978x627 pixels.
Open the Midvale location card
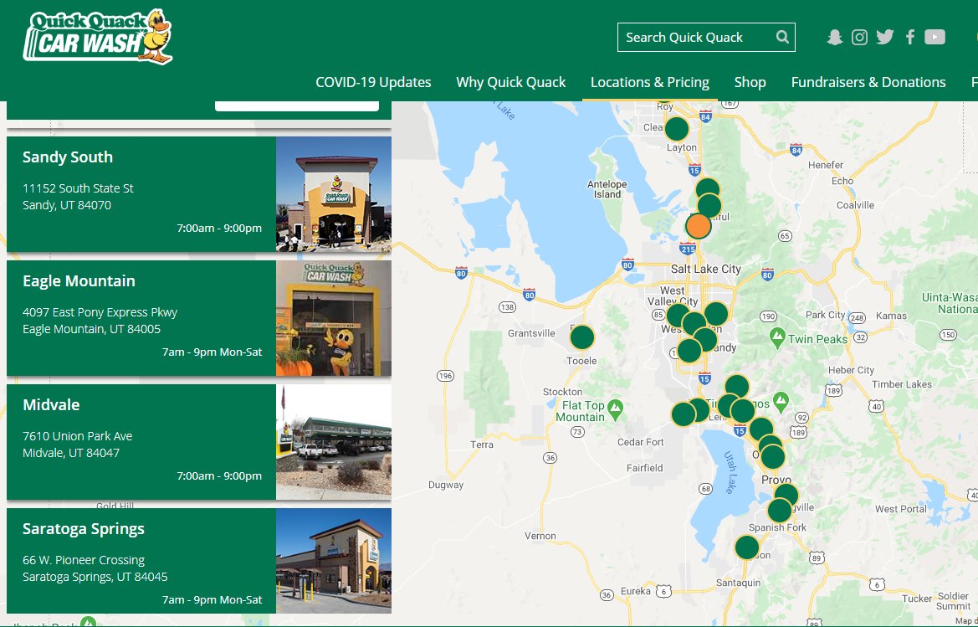[x=199, y=442]
